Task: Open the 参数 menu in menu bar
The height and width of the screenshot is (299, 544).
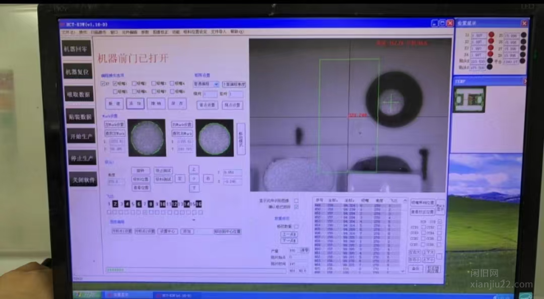Action: [145, 32]
